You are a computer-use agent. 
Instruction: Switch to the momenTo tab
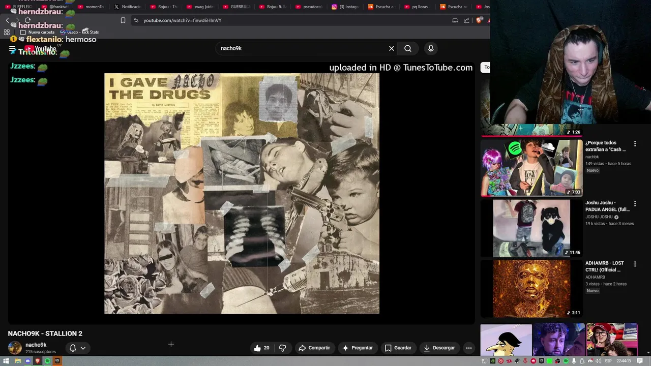tap(91, 7)
